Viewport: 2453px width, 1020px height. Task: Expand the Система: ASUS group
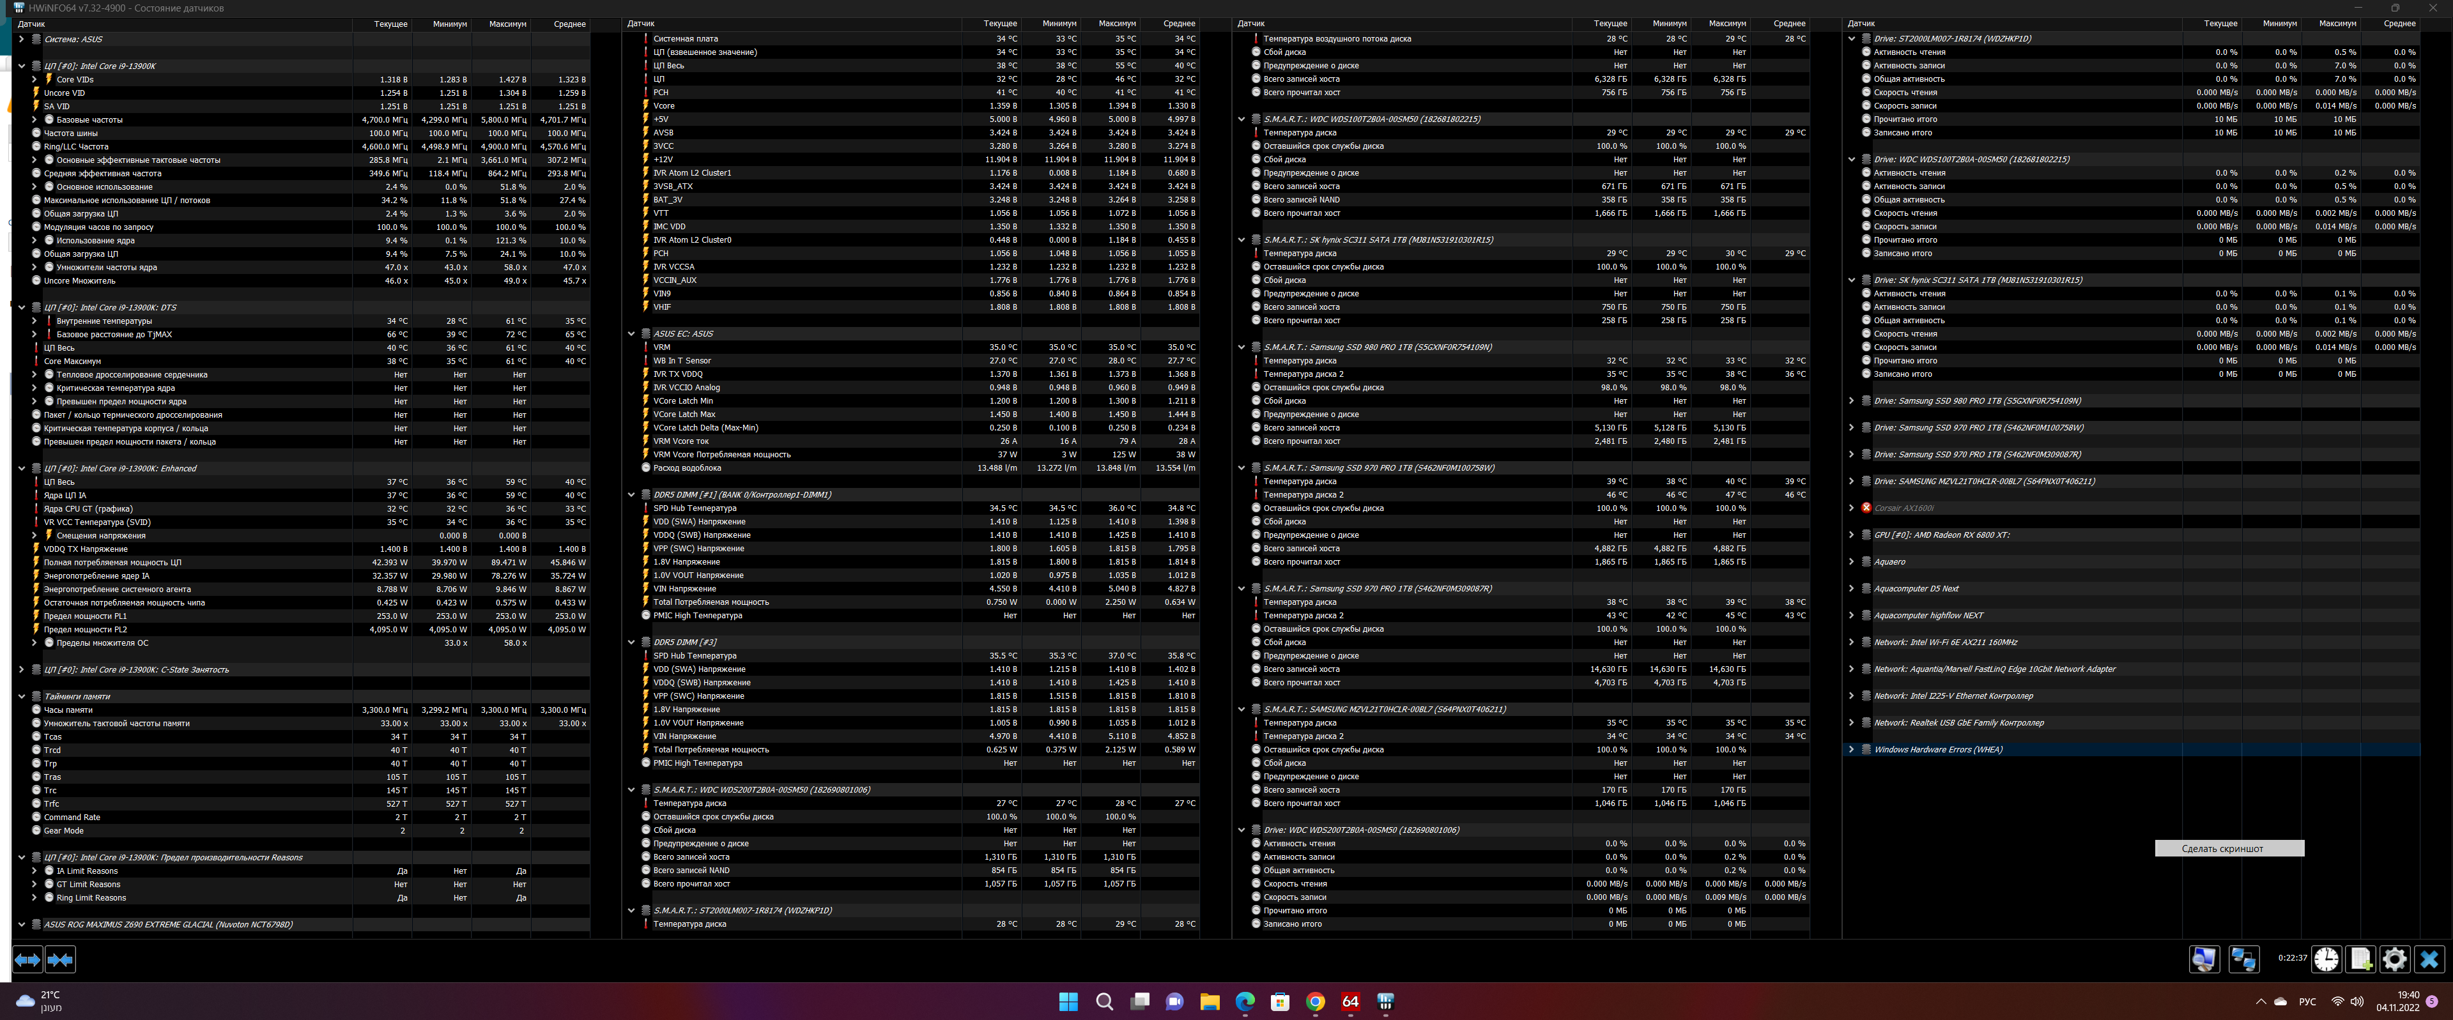point(22,39)
